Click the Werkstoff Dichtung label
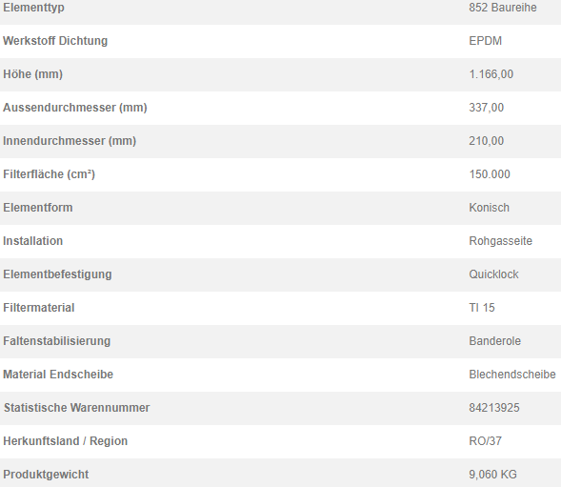Image resolution: width=561 pixels, height=487 pixels. 55,41
